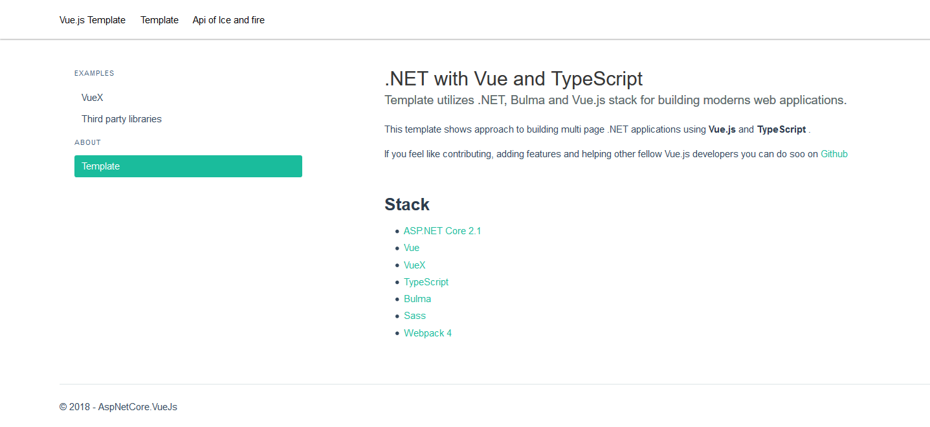Open Api of Ice and fire page
Screen dimensions: 930x427
click(228, 20)
